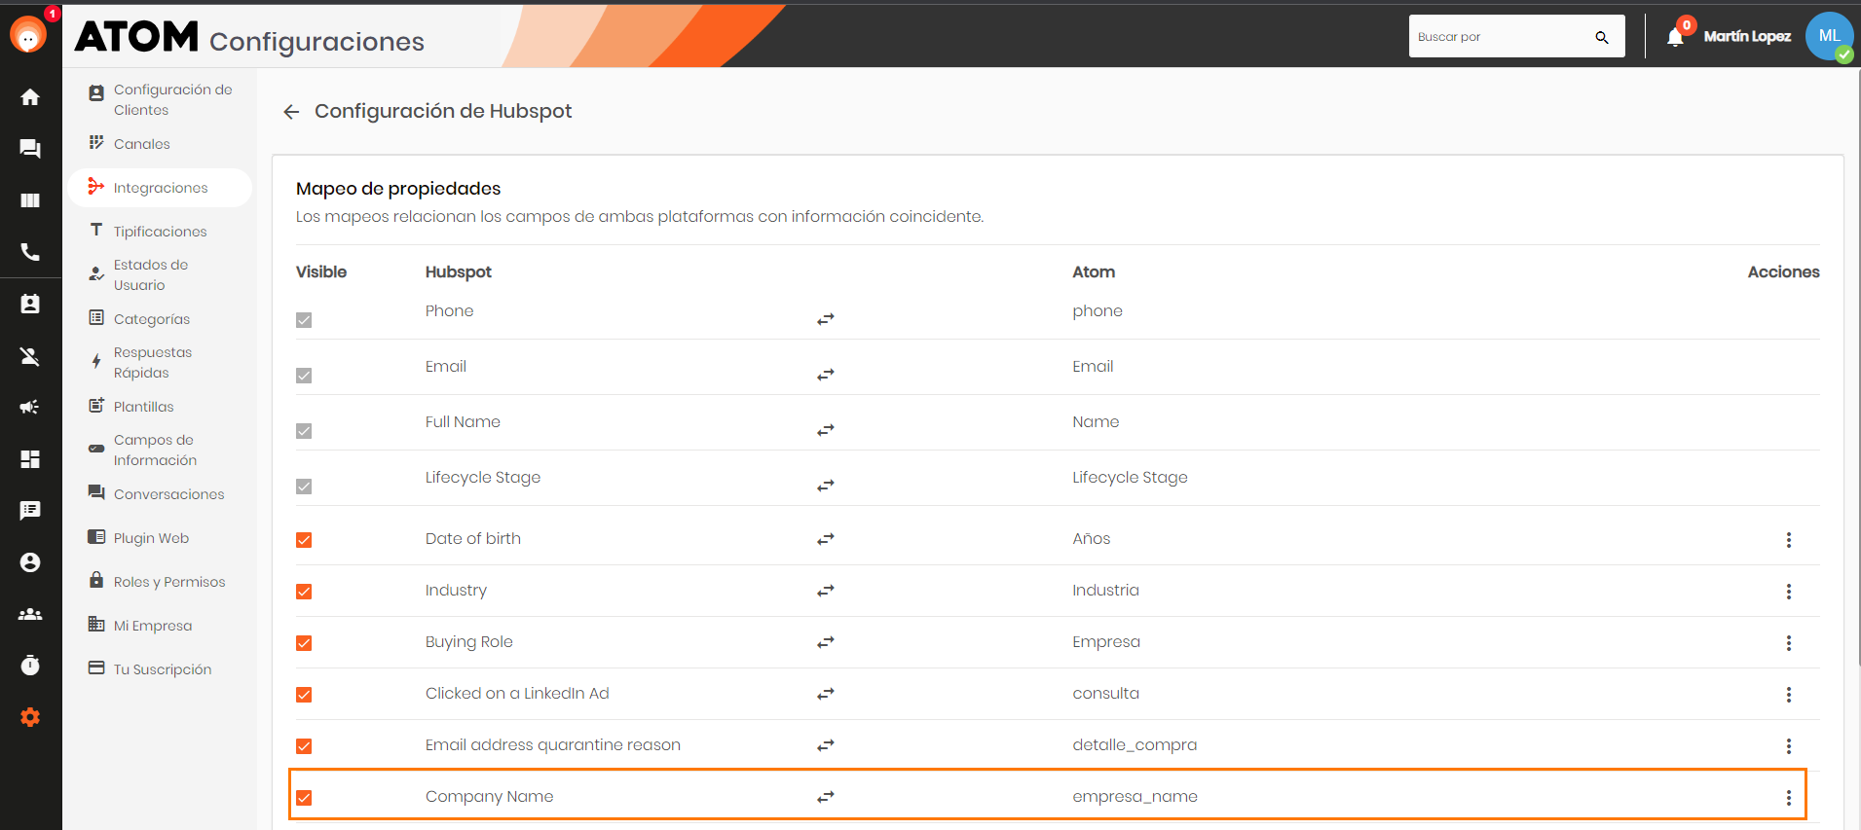
Task: Open the board columns icon in left rail
Action: tap(30, 200)
